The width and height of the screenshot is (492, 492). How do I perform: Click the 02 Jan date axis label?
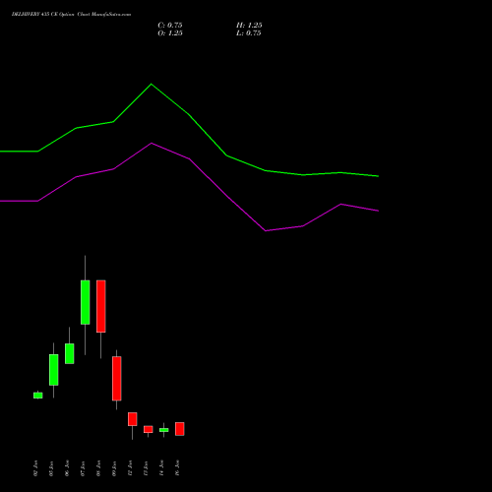point(35,468)
